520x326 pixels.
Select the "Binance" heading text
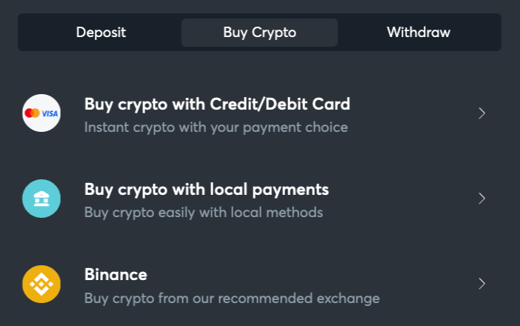pyautogui.click(x=116, y=274)
